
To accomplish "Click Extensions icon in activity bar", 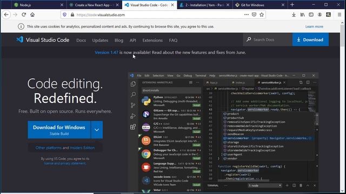I will (x=133, y=127).
